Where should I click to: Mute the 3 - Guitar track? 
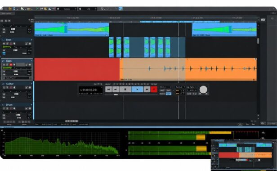[x=4, y=87]
